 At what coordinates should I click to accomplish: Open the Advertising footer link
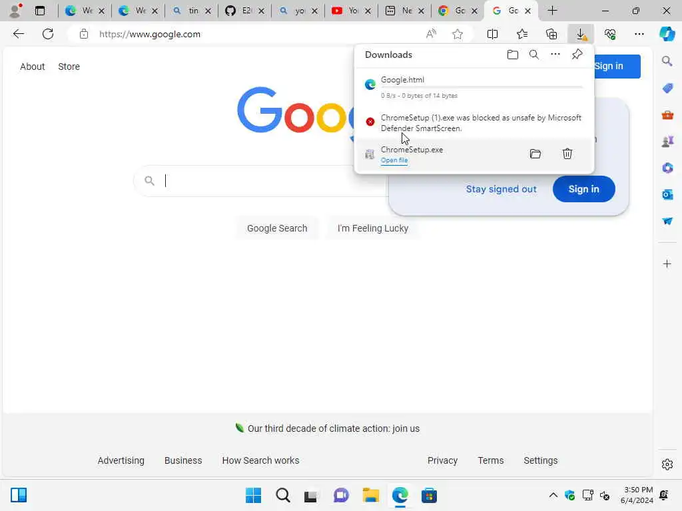tap(121, 460)
